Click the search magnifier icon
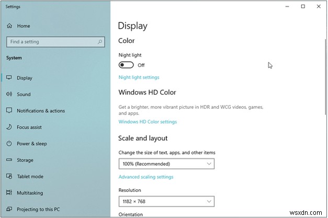Image resolution: width=328 pixels, height=218 pixels. coord(100,42)
